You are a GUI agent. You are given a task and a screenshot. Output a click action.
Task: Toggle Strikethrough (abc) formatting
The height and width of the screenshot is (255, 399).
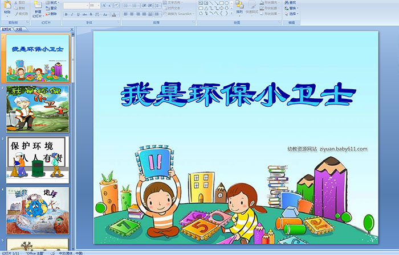click(x=84, y=14)
